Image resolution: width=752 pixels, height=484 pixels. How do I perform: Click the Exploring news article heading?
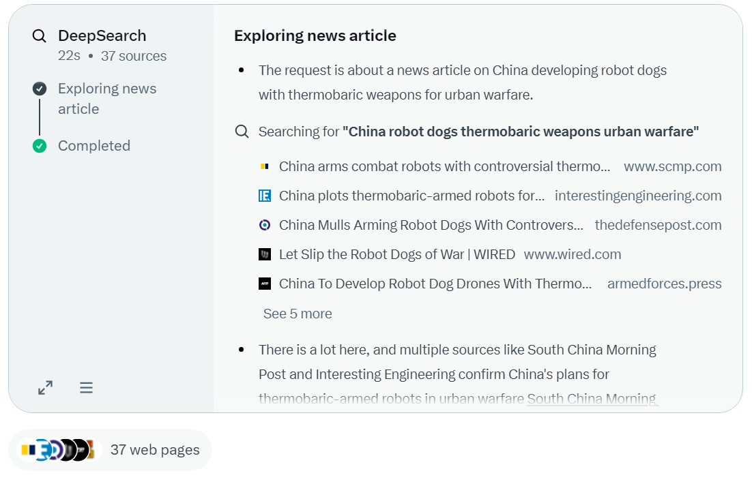(x=315, y=35)
